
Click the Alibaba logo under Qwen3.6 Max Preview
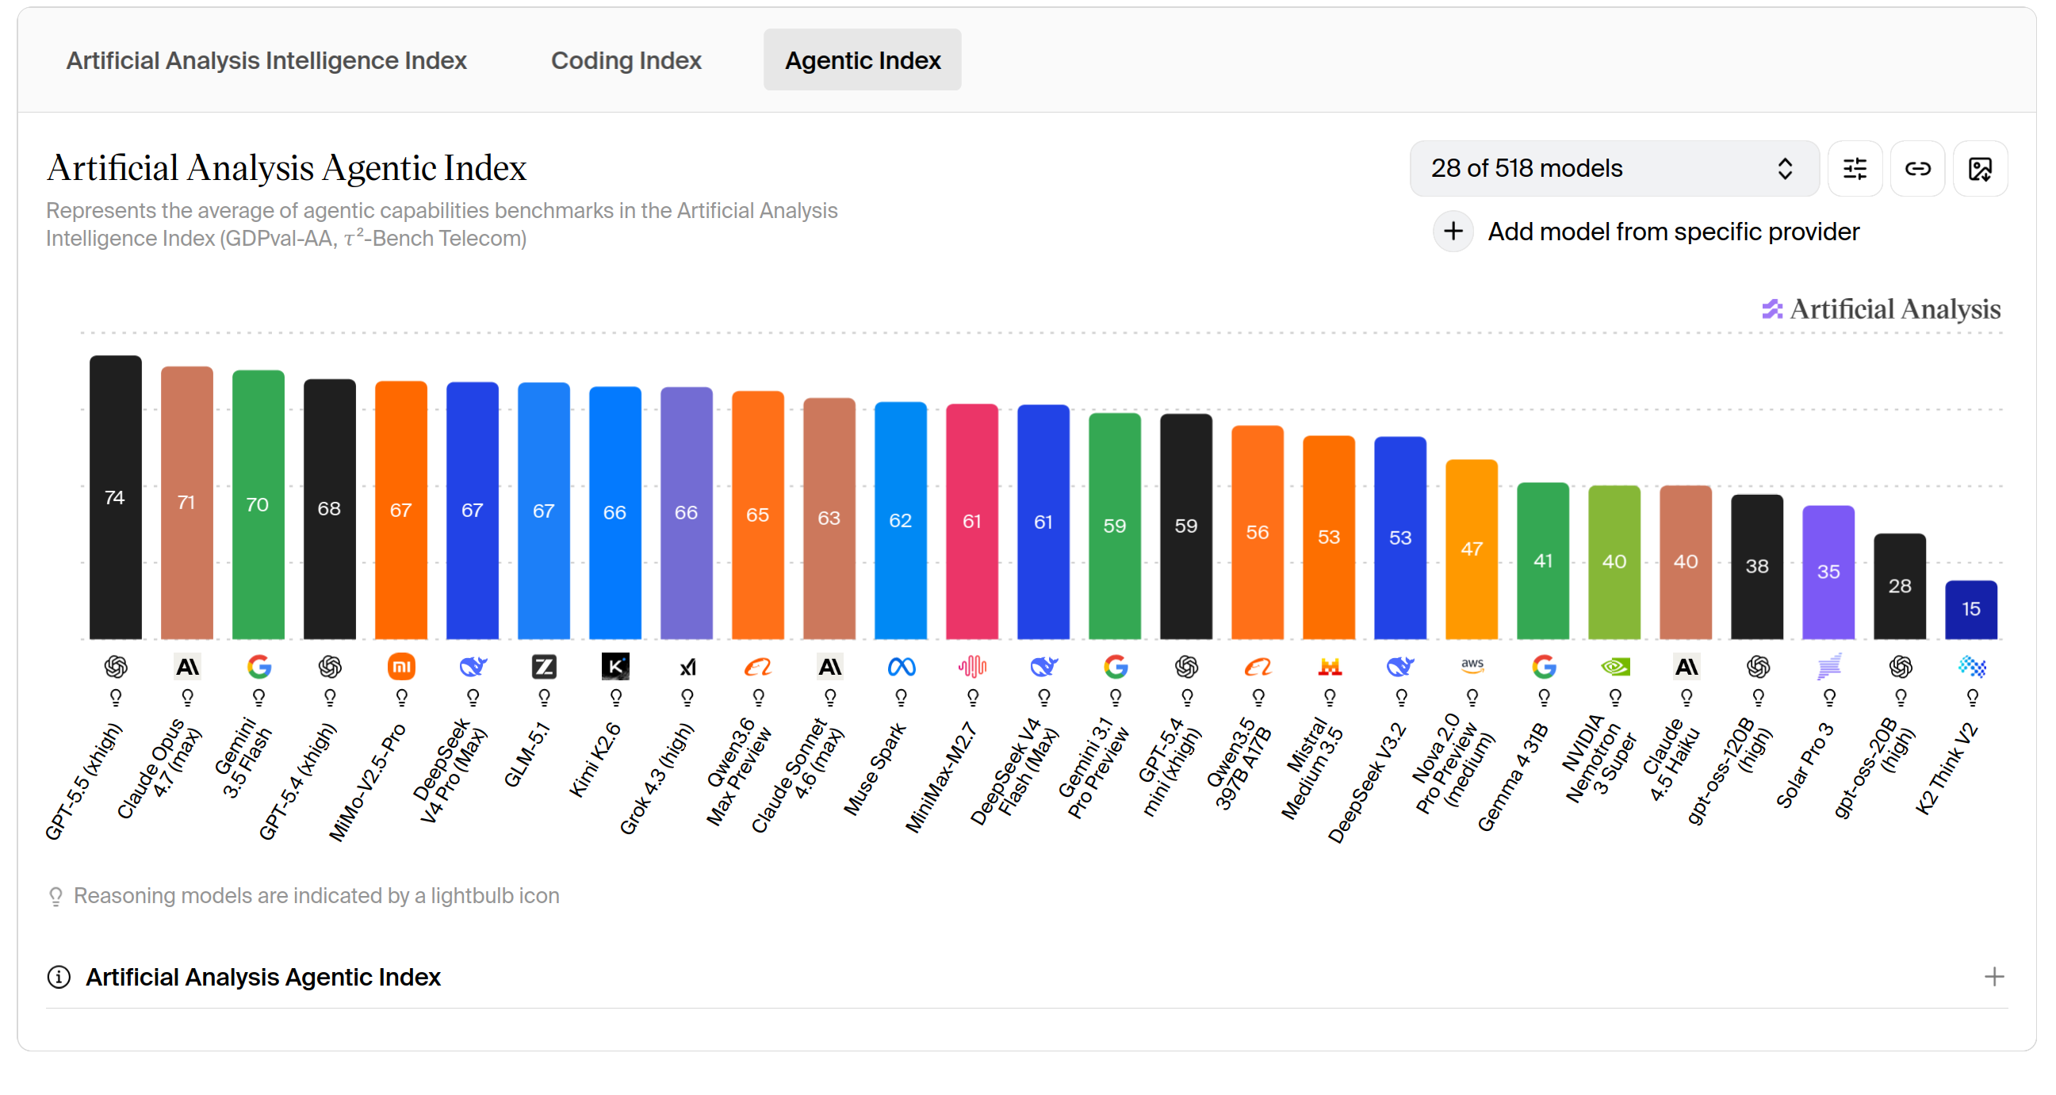point(758,666)
